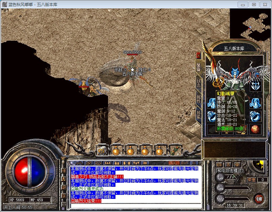Close the character equipment panel

pos(198,55)
